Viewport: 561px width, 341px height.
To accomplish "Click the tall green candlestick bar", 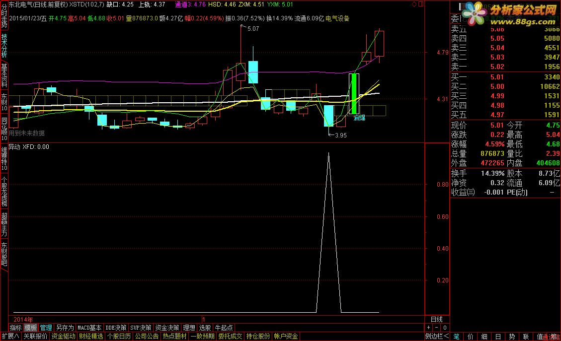I will (354, 94).
